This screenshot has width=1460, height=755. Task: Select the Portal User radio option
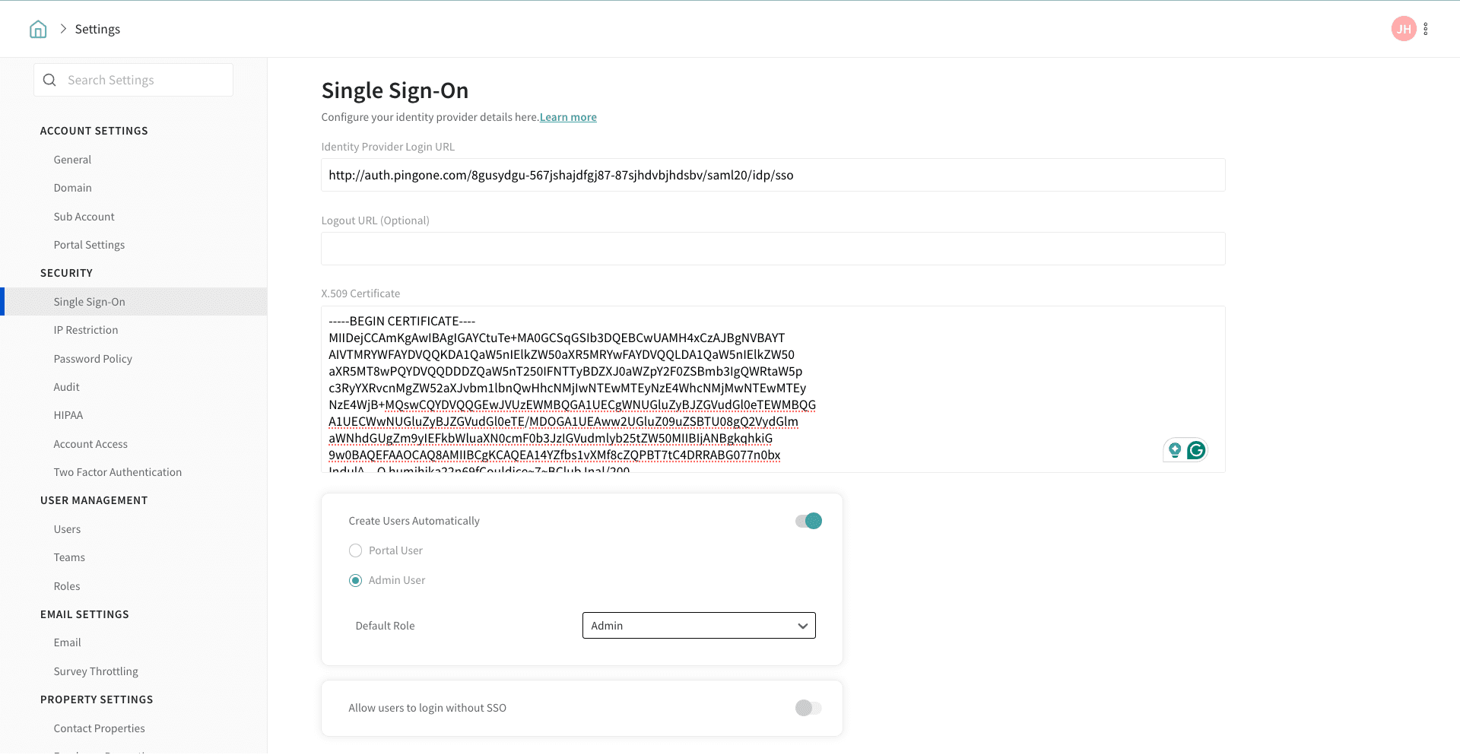pyautogui.click(x=355, y=550)
